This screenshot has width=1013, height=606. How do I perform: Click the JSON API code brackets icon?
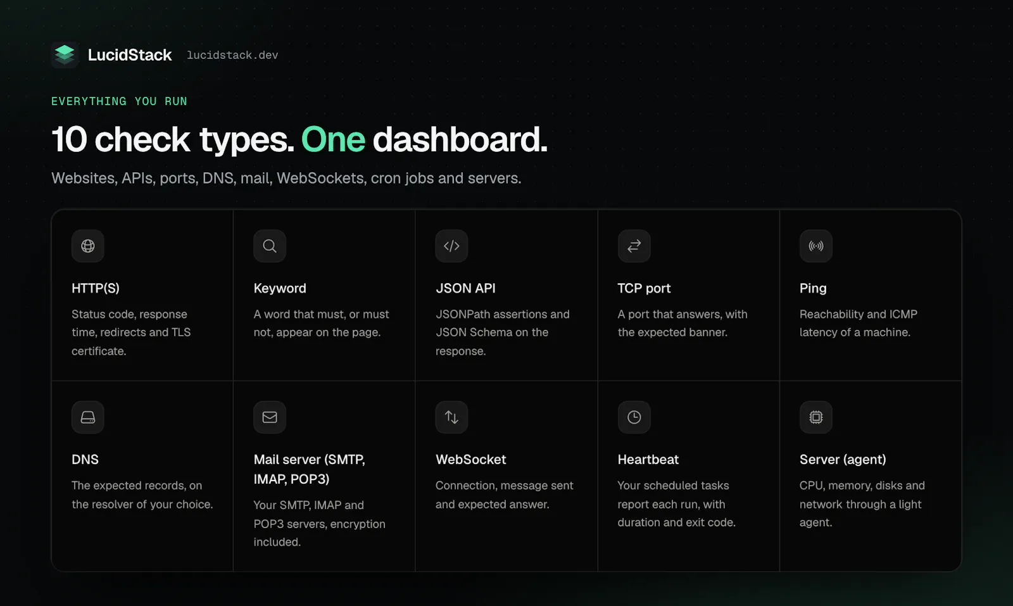click(451, 246)
